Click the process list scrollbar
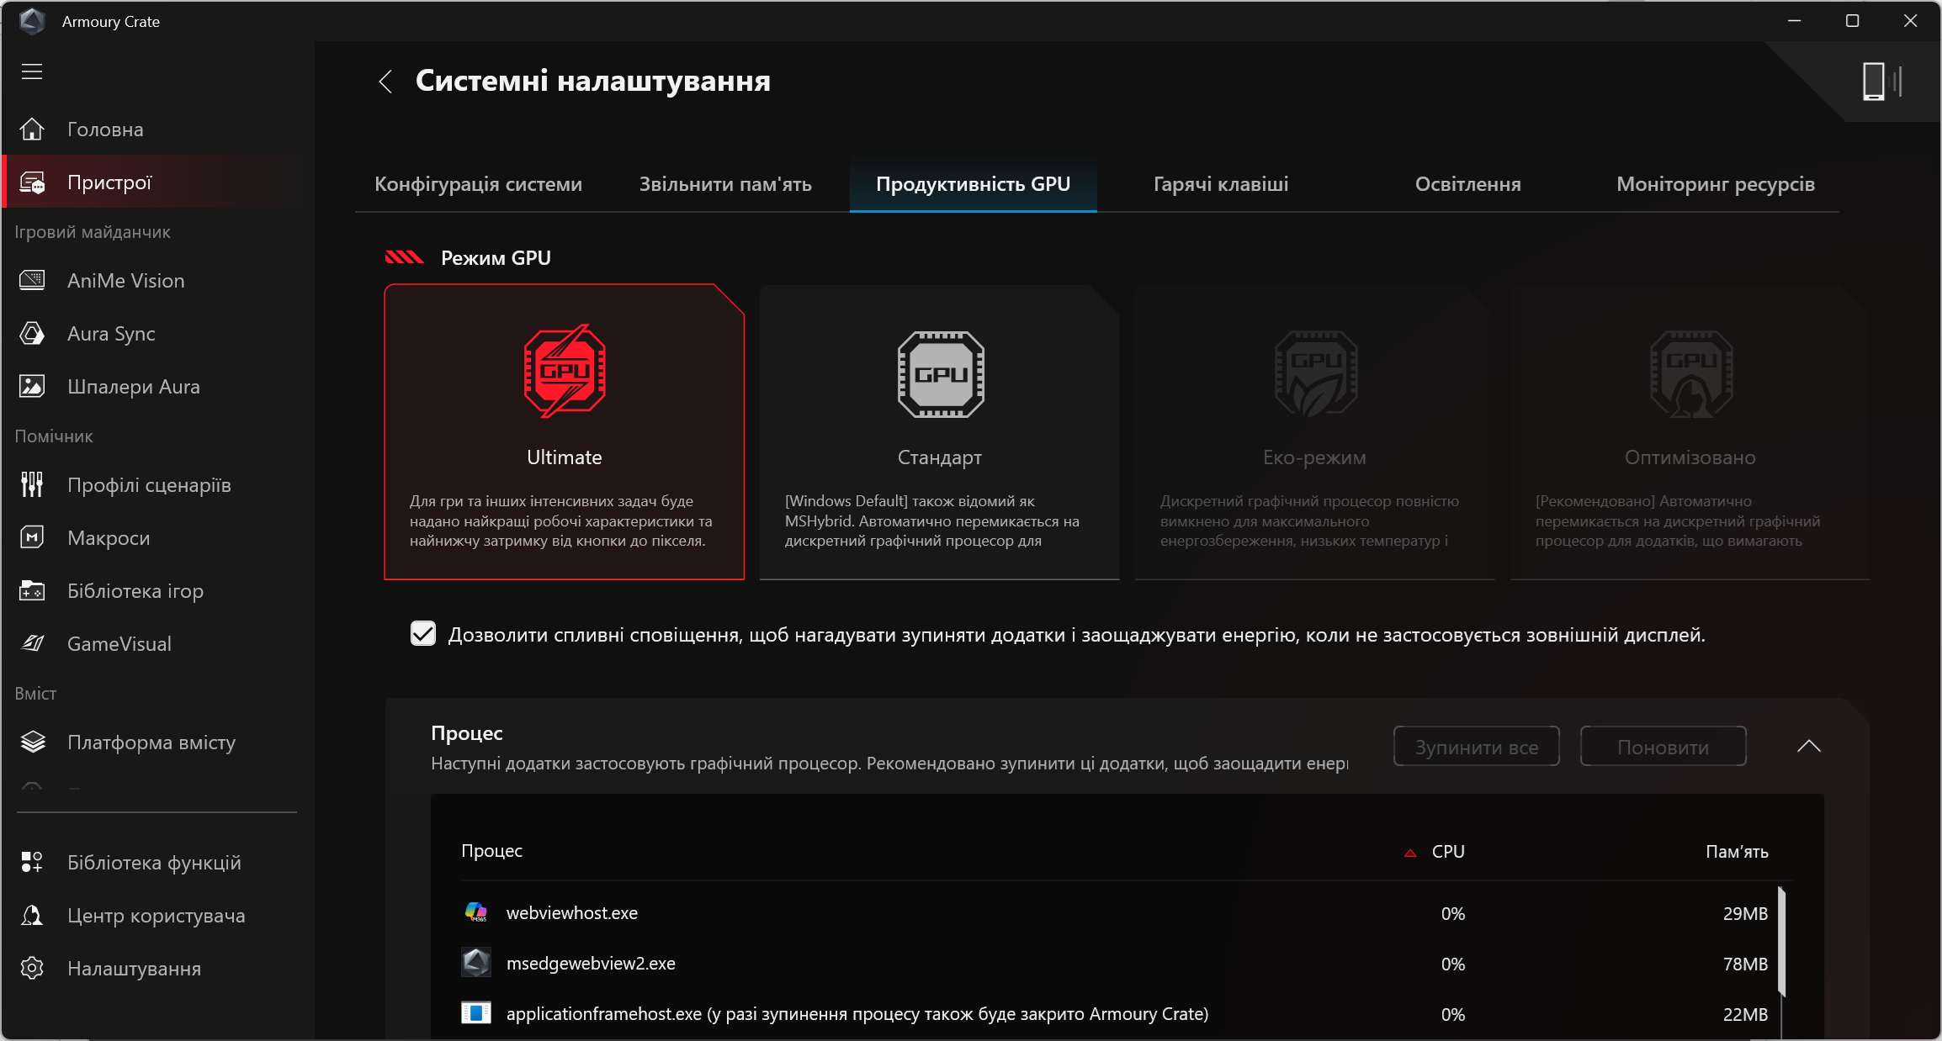The height and width of the screenshot is (1041, 1942). point(1781,940)
